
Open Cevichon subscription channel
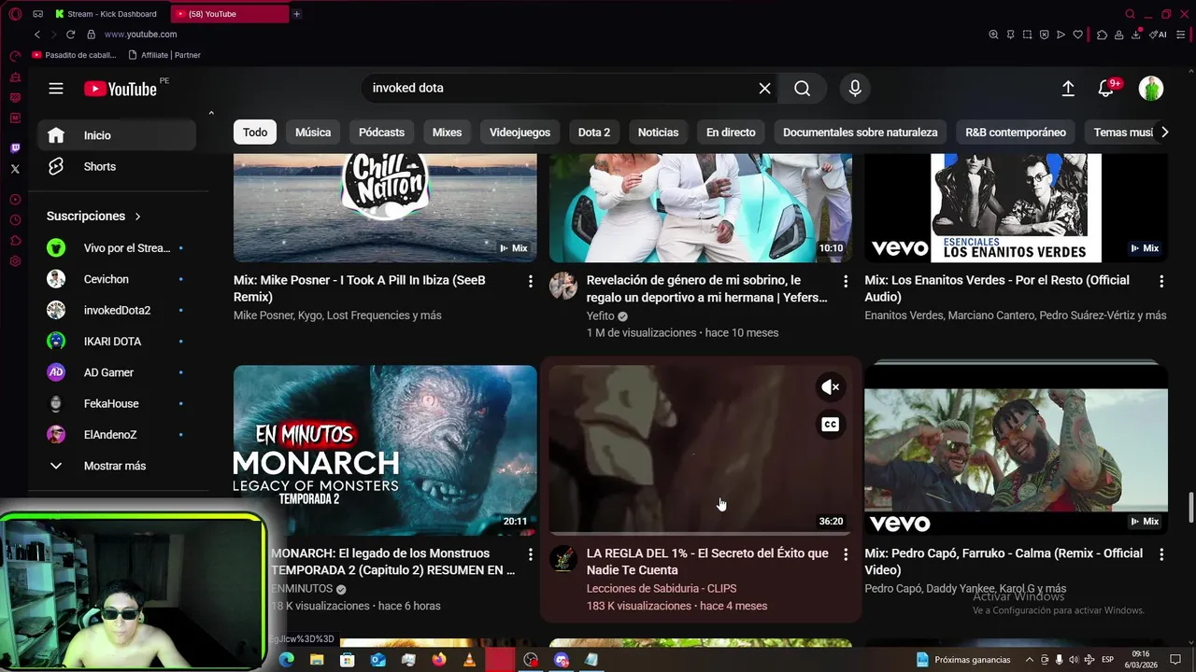[117, 279]
